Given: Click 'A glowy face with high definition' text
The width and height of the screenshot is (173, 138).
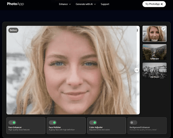Looking at the screenshot, I should click(x=62, y=130).
